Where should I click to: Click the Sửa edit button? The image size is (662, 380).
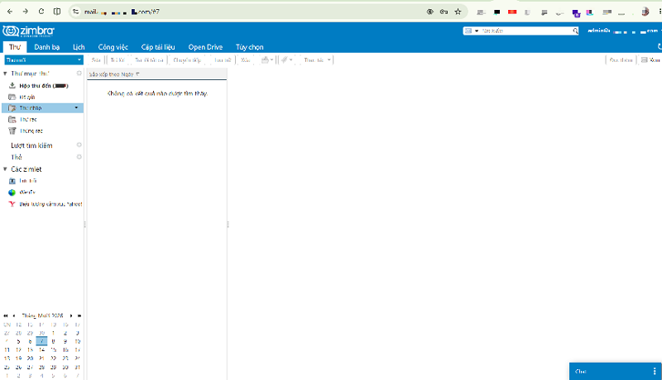(96, 59)
